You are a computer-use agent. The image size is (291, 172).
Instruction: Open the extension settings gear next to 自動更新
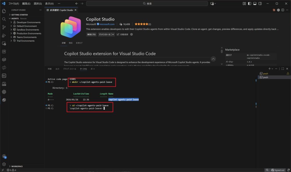click(x=132, y=34)
